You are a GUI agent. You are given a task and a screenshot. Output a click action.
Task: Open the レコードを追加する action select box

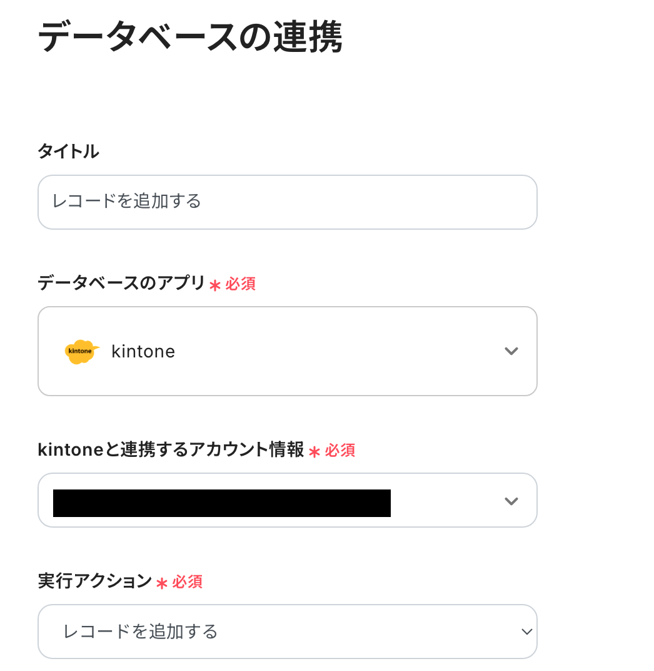point(288,632)
